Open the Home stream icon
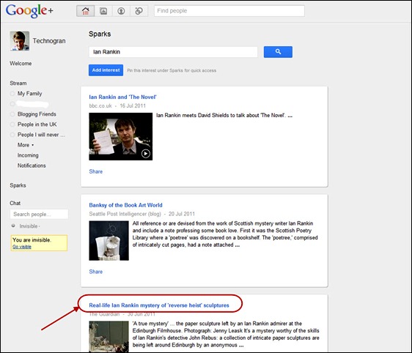 85,11
